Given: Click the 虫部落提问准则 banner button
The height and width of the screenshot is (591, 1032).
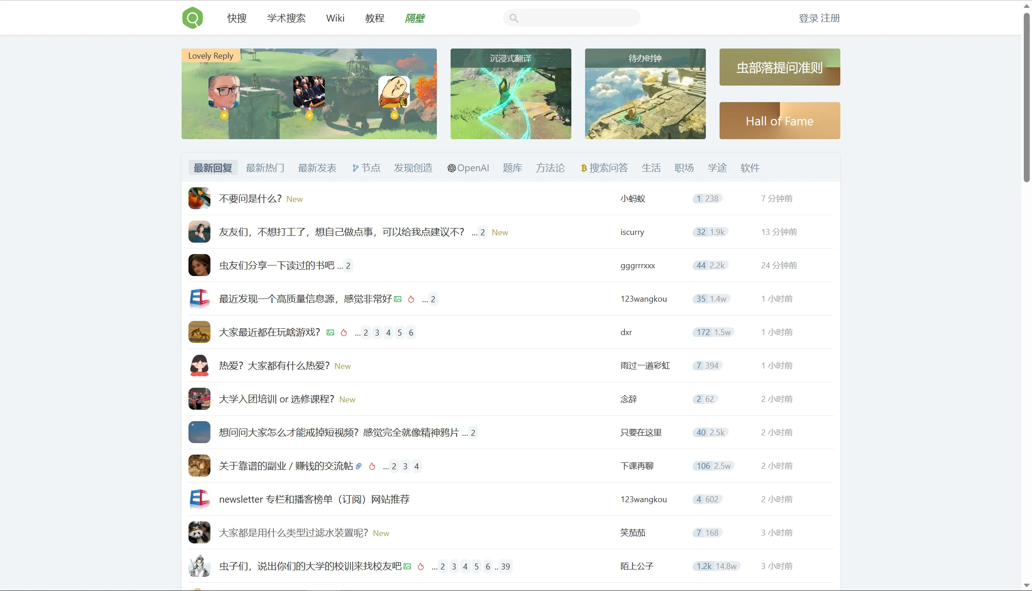Looking at the screenshot, I should [779, 67].
